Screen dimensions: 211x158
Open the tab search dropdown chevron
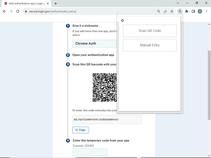178,3
